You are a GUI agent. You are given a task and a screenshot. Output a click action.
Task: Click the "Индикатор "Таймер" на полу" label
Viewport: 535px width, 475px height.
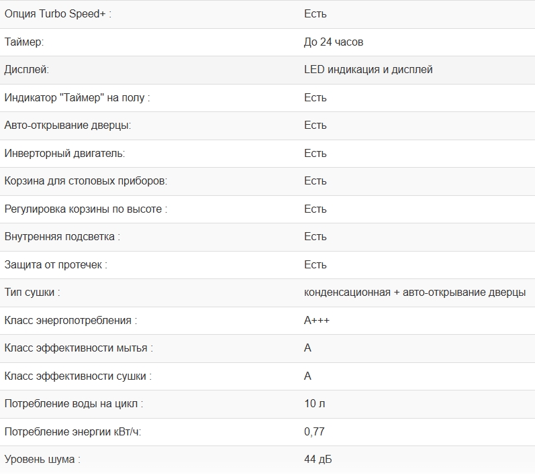[x=77, y=98]
